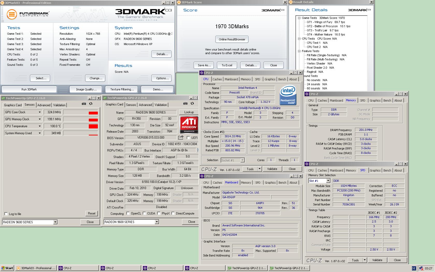Screen dimensions: 435x272
Task: Click CPU Temperature sensor graph
Action: pyautogui.click(x=81, y=126)
